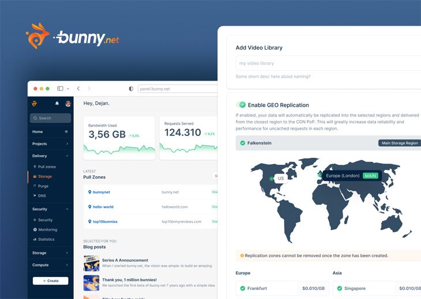Open notifications bell in sidebar

point(57,103)
